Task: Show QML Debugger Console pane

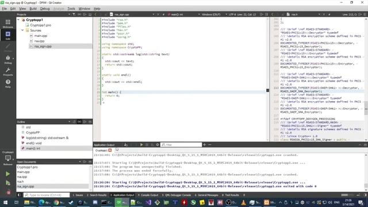Action: coord(177,195)
